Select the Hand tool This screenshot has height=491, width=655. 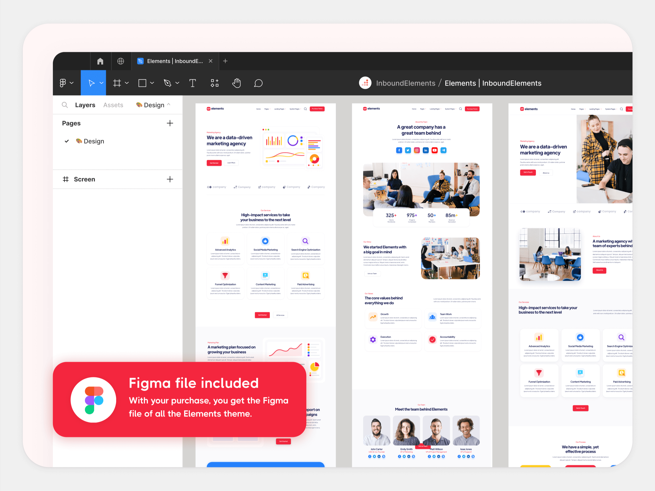tap(236, 83)
